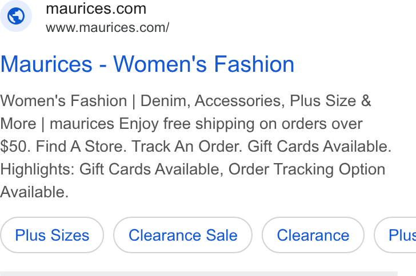Click the maurices.com site name

pyautogui.click(x=96, y=9)
